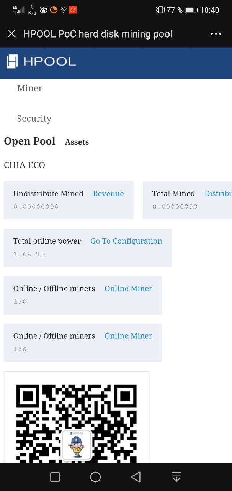Tap the miner mascot in the QR code

77,445
